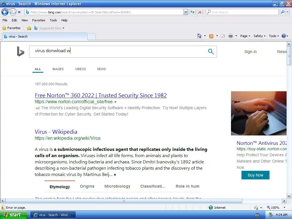Open the Page command bar menu
The image size is (292, 219).
245,36
